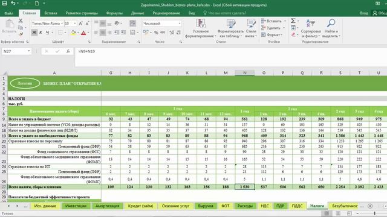Open the Инвестиции sheet tab
Screen dimensions: 387x217
point(76,206)
